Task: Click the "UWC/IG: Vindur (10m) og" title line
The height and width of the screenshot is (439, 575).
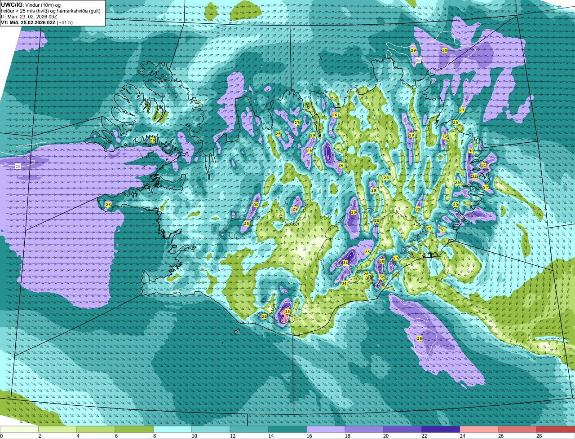Action: coord(31,4)
